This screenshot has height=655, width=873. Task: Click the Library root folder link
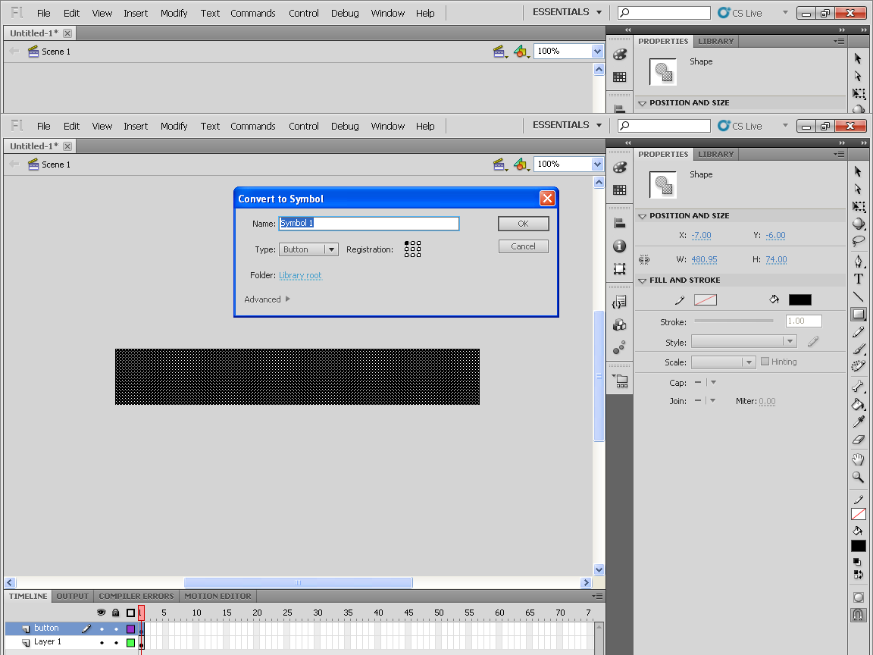[300, 275]
